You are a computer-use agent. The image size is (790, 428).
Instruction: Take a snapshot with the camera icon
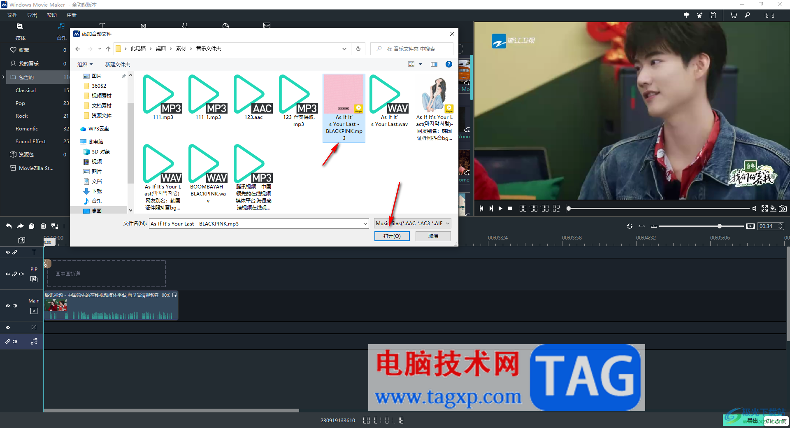click(x=783, y=209)
